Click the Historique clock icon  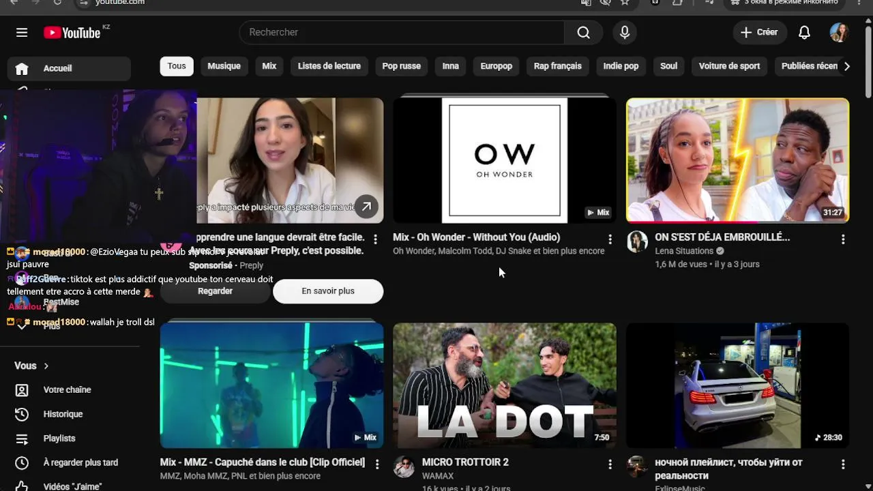(x=22, y=414)
